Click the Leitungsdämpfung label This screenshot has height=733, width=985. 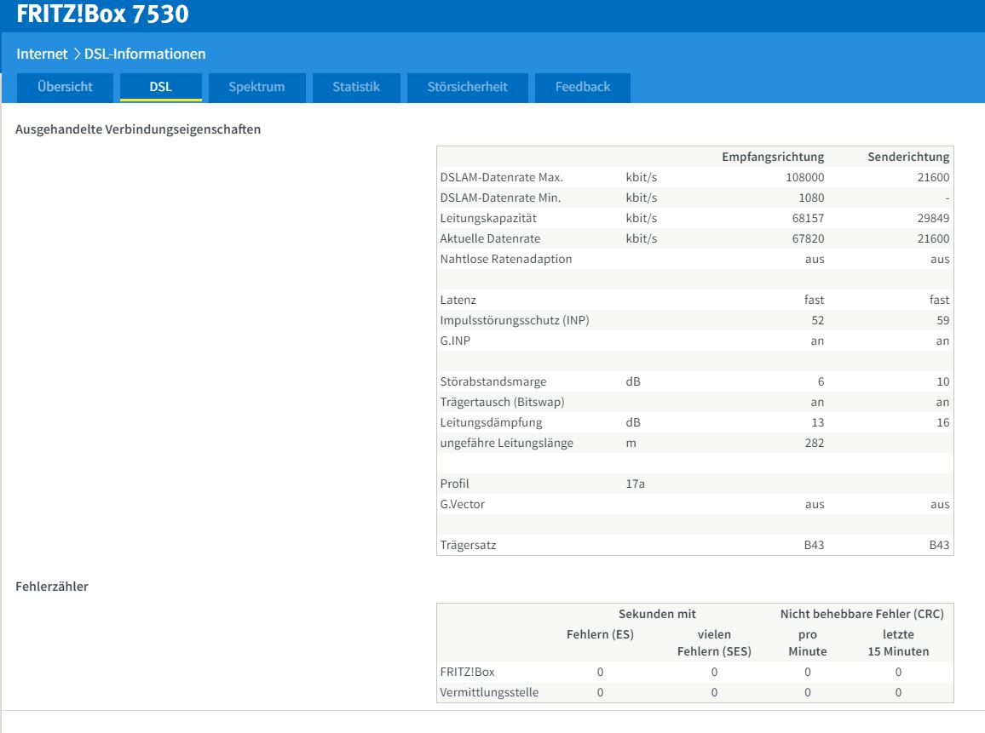coord(491,422)
